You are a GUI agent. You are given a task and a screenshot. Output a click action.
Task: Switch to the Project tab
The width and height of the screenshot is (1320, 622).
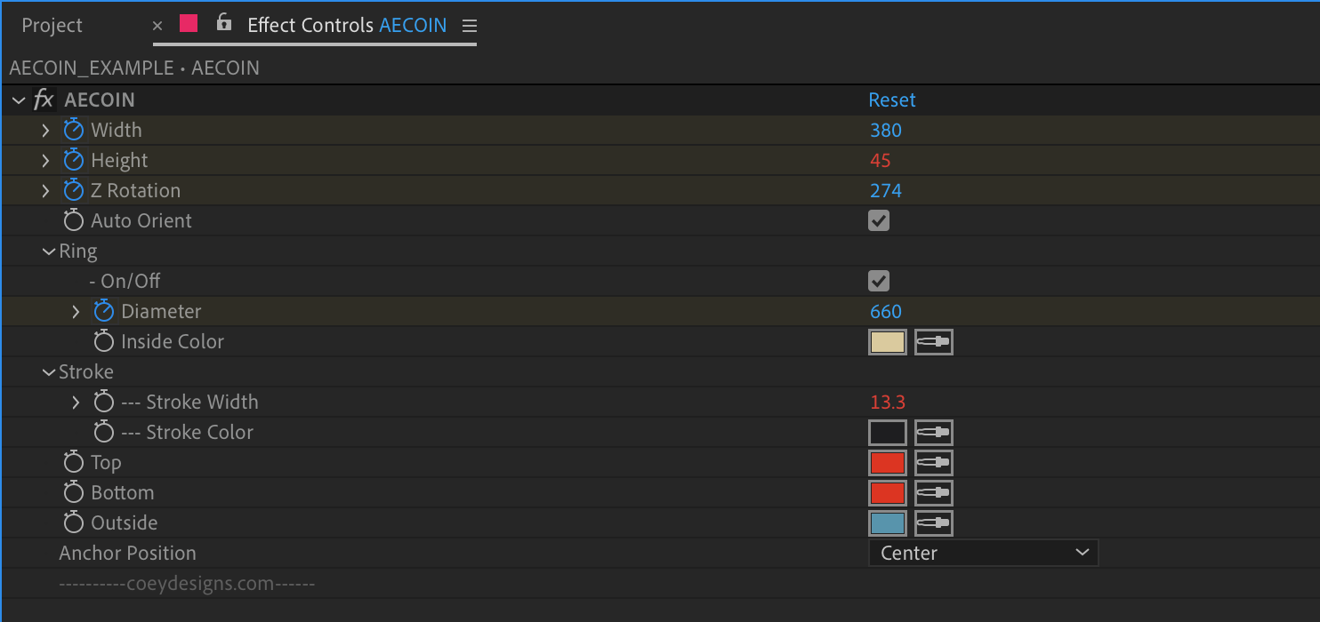pyautogui.click(x=52, y=26)
